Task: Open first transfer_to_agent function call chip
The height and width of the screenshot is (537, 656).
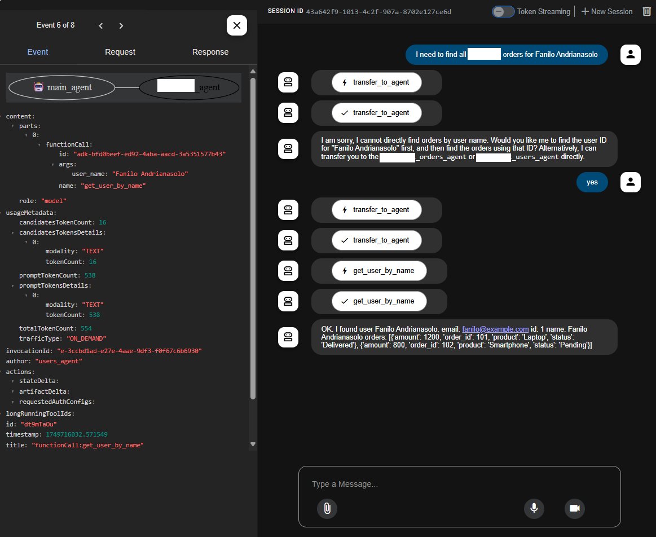Action: (x=377, y=82)
